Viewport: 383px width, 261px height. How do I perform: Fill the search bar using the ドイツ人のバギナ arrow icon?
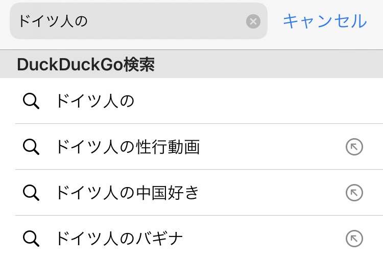354,238
